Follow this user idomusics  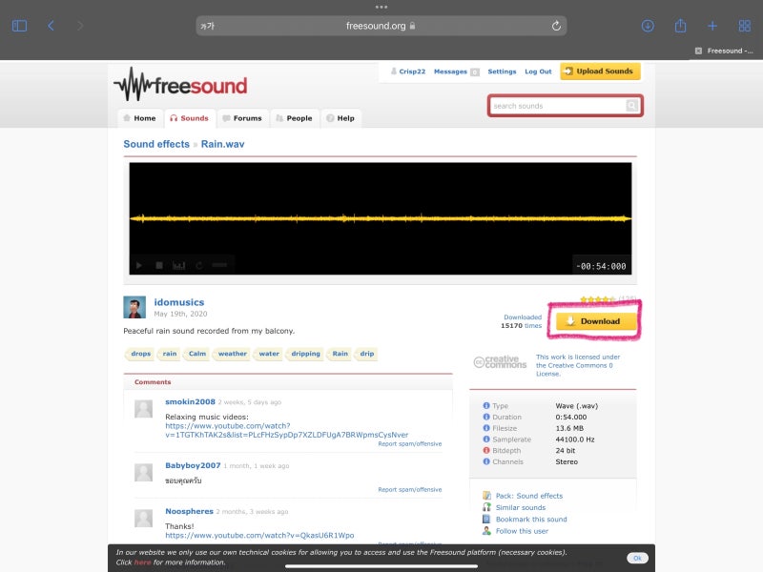522,530
